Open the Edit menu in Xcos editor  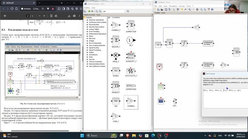[x=160, y=6]
